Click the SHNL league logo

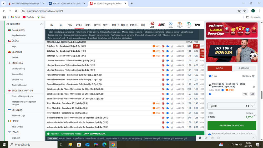pyautogui.click(x=161, y=24)
